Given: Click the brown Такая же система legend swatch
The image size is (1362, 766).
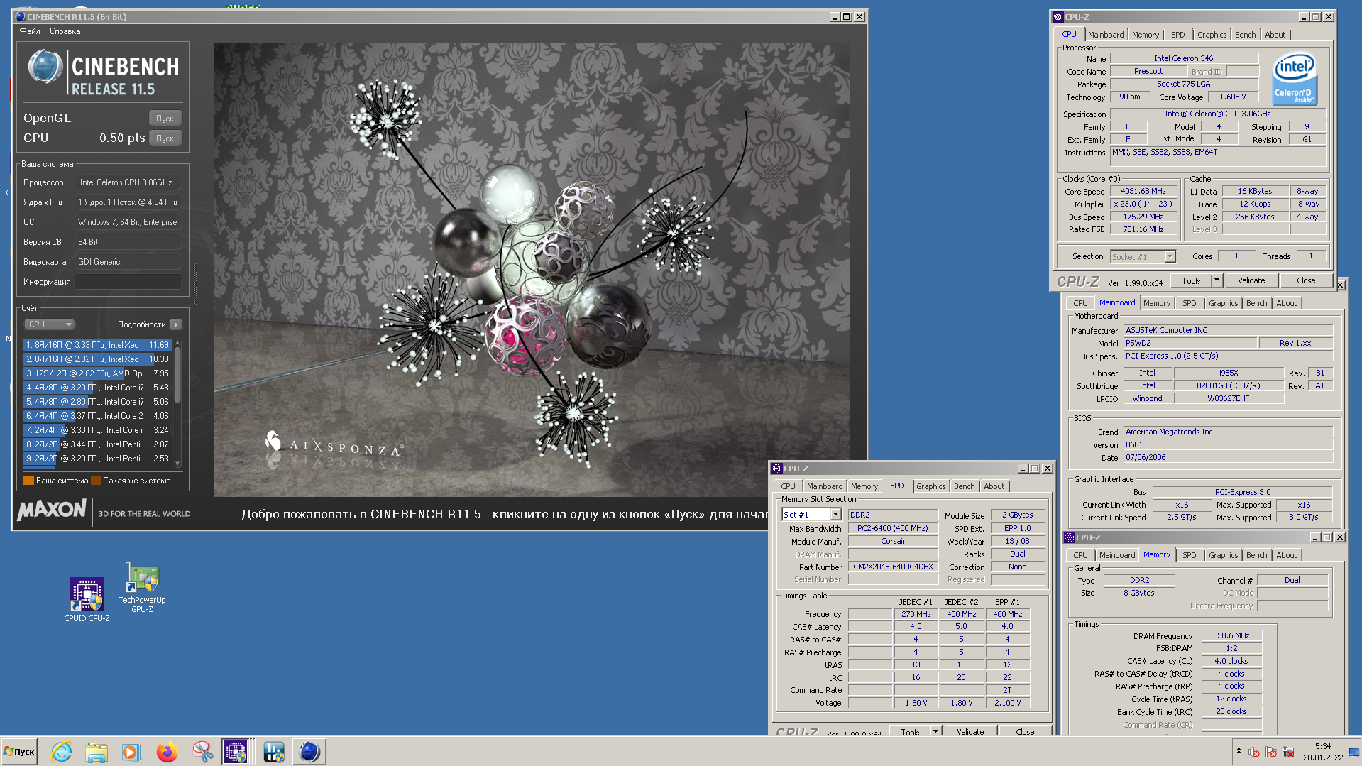Looking at the screenshot, I should (x=97, y=481).
